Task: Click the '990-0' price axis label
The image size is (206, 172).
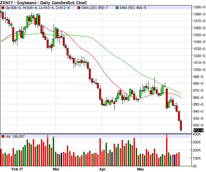Action: pos(198,77)
